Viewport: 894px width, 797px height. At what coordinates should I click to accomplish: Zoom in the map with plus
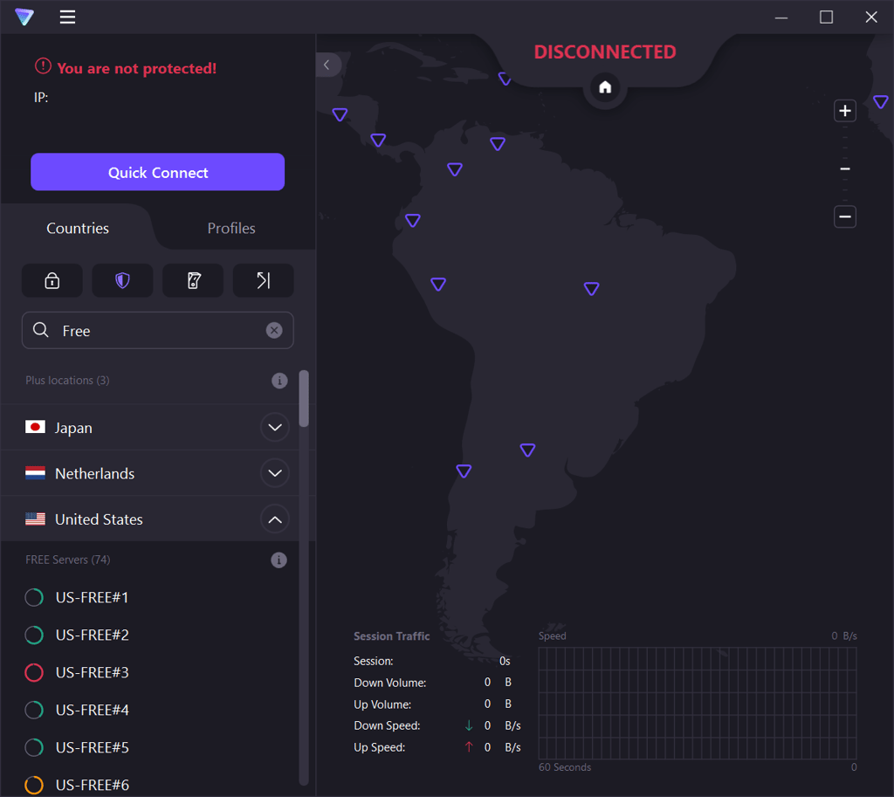click(845, 111)
